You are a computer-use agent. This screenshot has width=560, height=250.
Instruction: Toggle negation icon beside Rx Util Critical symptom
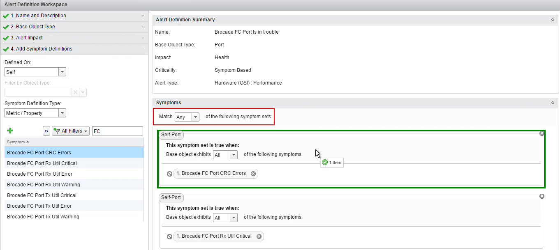point(169,236)
